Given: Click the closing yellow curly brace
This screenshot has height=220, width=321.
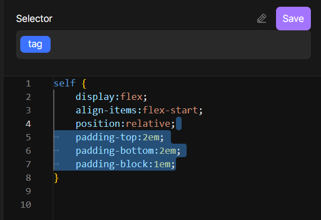Looking at the screenshot, I should point(56,178).
